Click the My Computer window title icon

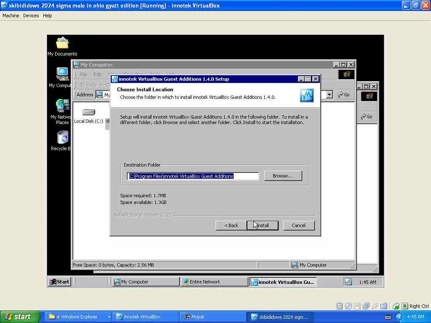[77, 64]
